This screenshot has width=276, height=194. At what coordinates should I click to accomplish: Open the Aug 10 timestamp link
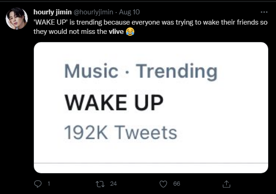[129, 12]
